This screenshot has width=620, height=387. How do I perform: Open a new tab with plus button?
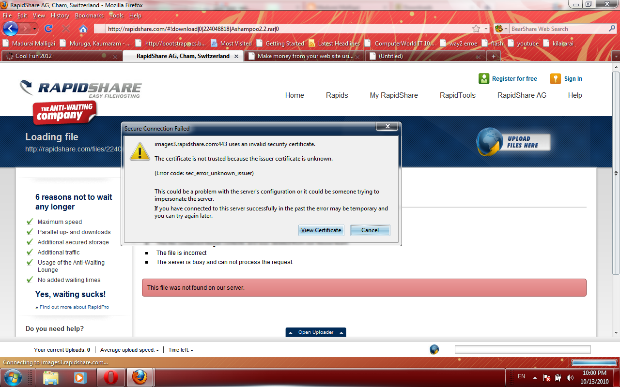pyautogui.click(x=493, y=56)
